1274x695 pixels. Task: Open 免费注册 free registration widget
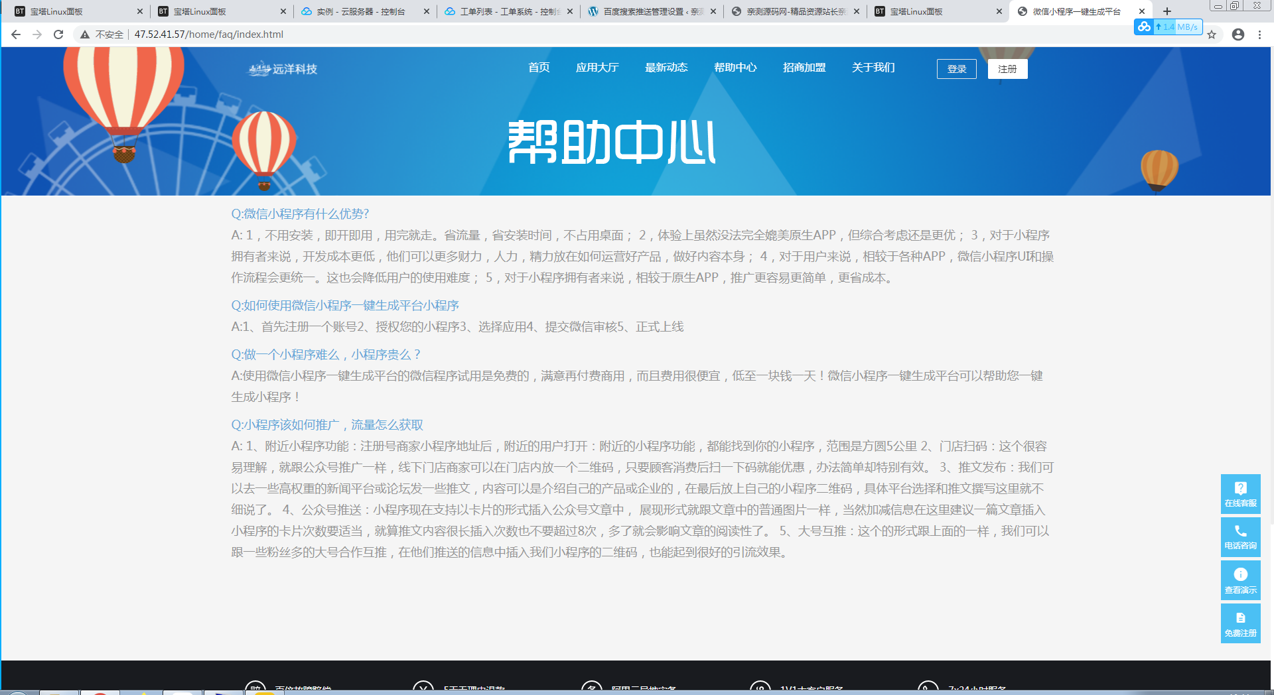(1241, 623)
